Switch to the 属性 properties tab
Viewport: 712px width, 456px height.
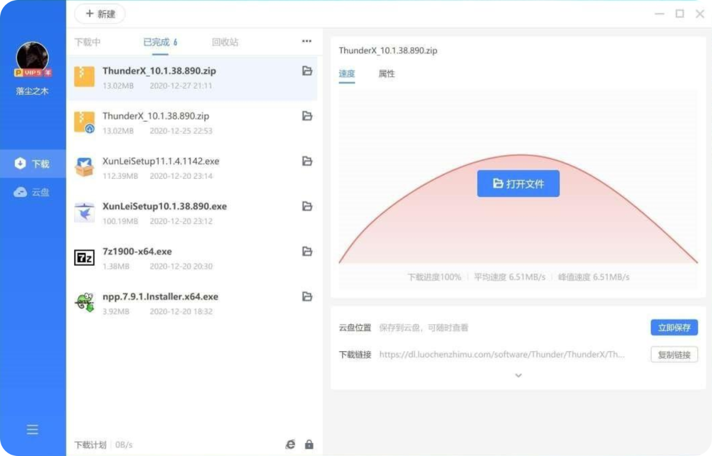386,74
